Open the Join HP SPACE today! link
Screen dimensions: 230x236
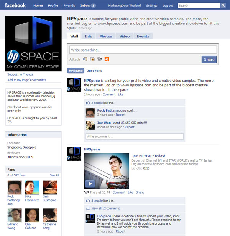coord(148,156)
